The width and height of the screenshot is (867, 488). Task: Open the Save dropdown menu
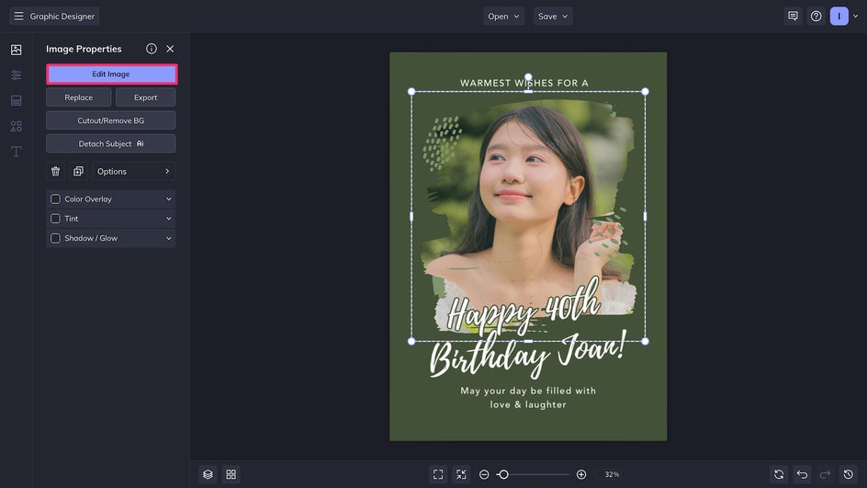[553, 16]
